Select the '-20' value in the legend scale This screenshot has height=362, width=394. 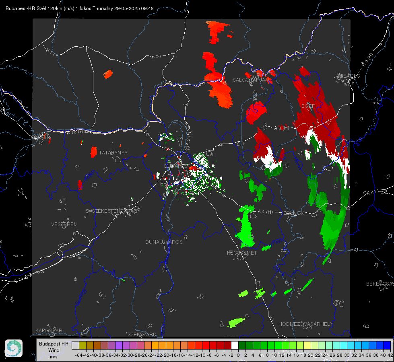(x=166, y=355)
